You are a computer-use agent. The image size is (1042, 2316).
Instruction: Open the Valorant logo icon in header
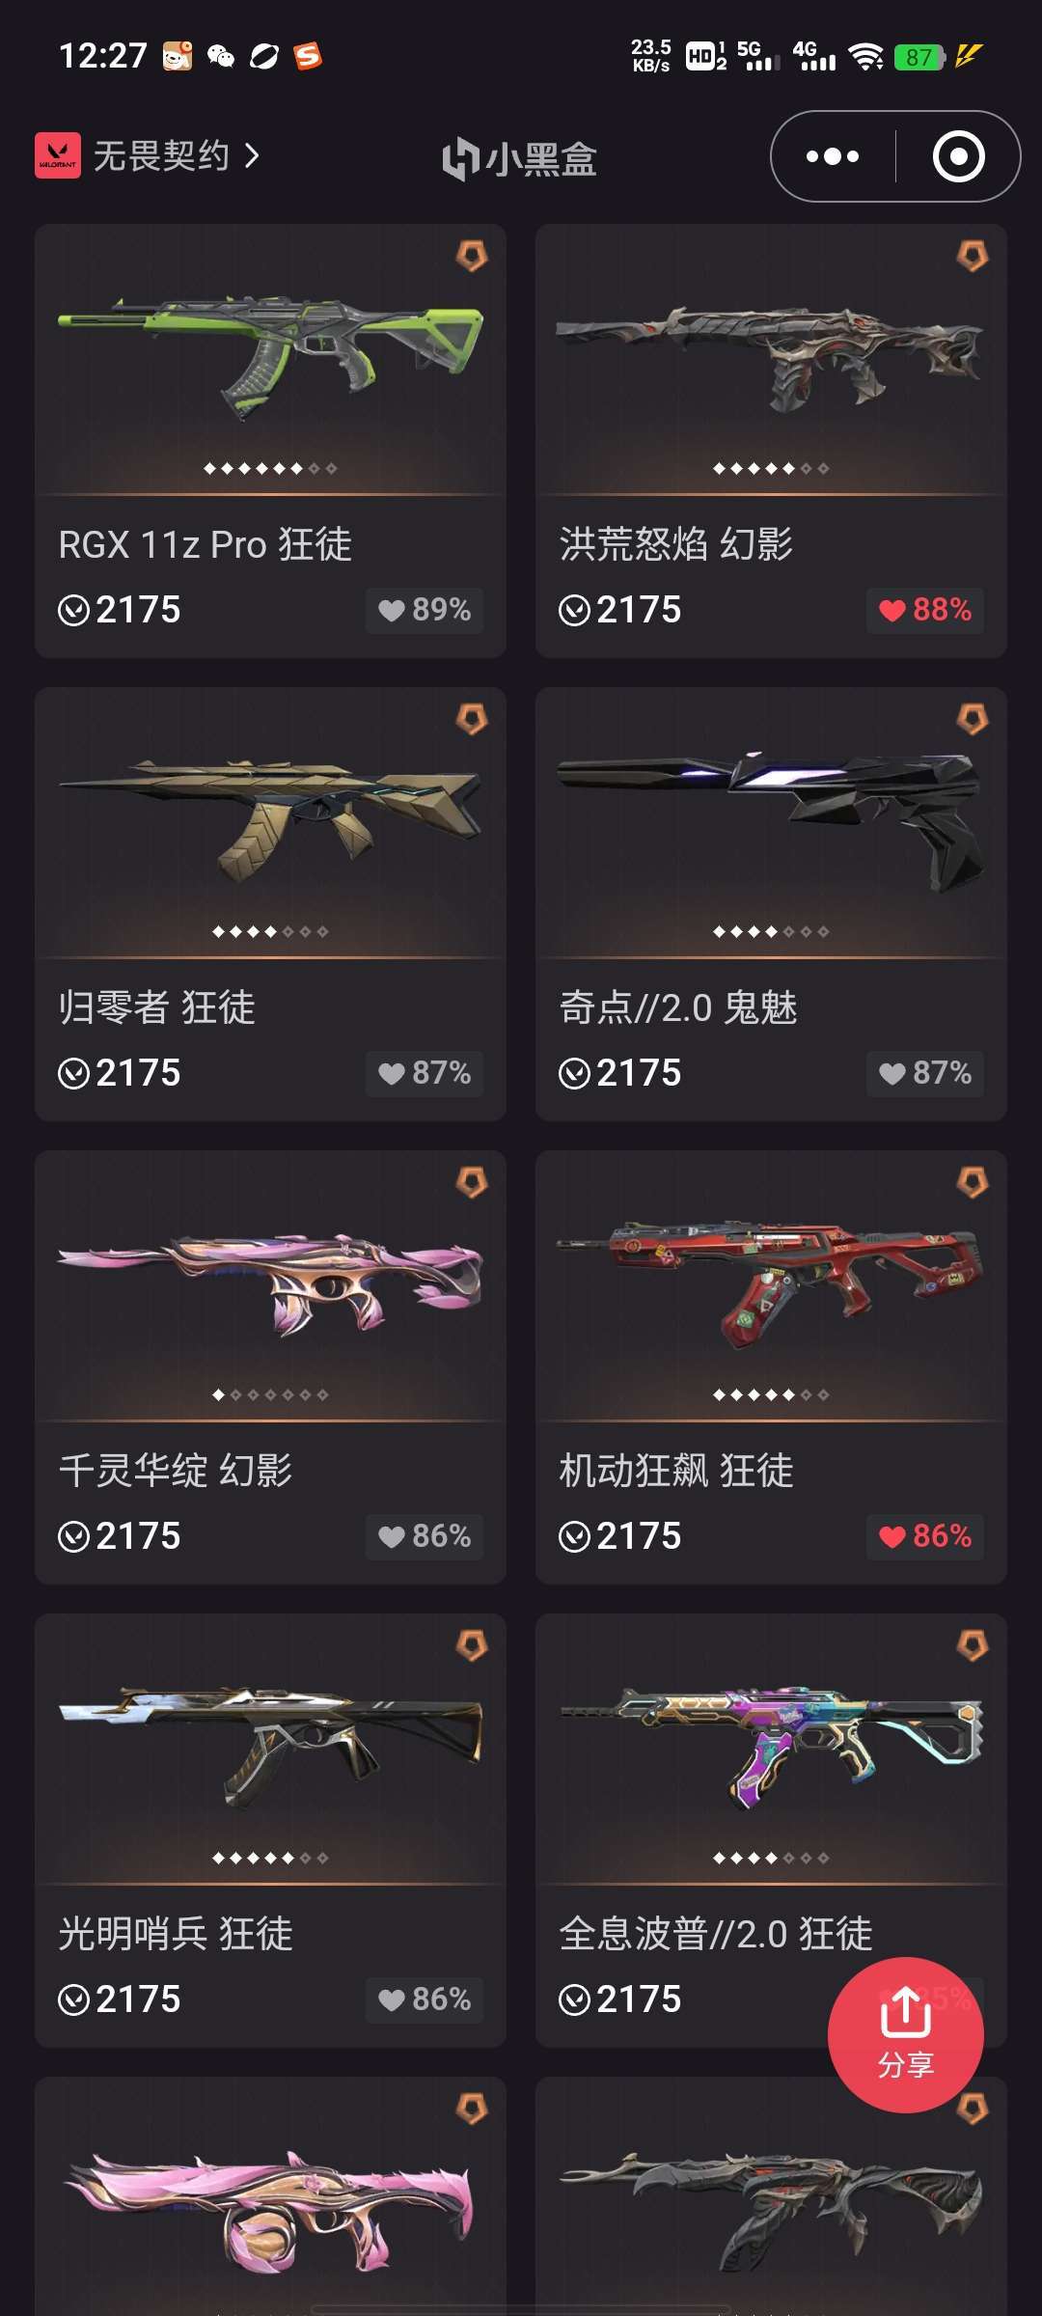58,155
